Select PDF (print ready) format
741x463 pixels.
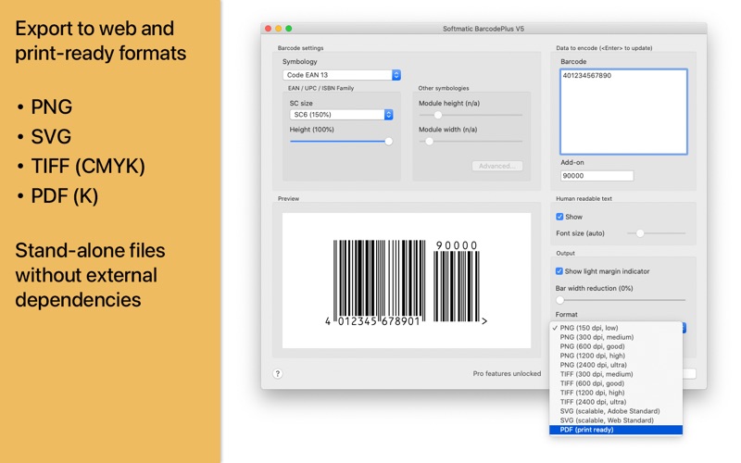click(x=616, y=430)
